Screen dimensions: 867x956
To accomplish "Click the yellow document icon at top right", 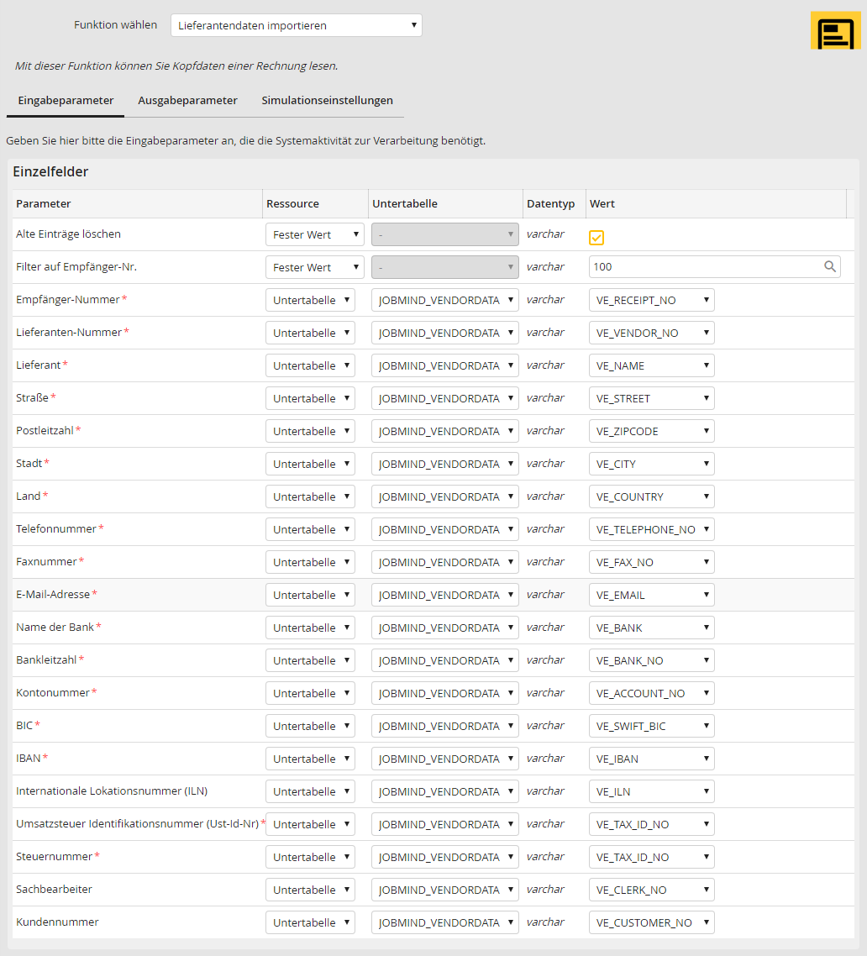I will (x=835, y=31).
